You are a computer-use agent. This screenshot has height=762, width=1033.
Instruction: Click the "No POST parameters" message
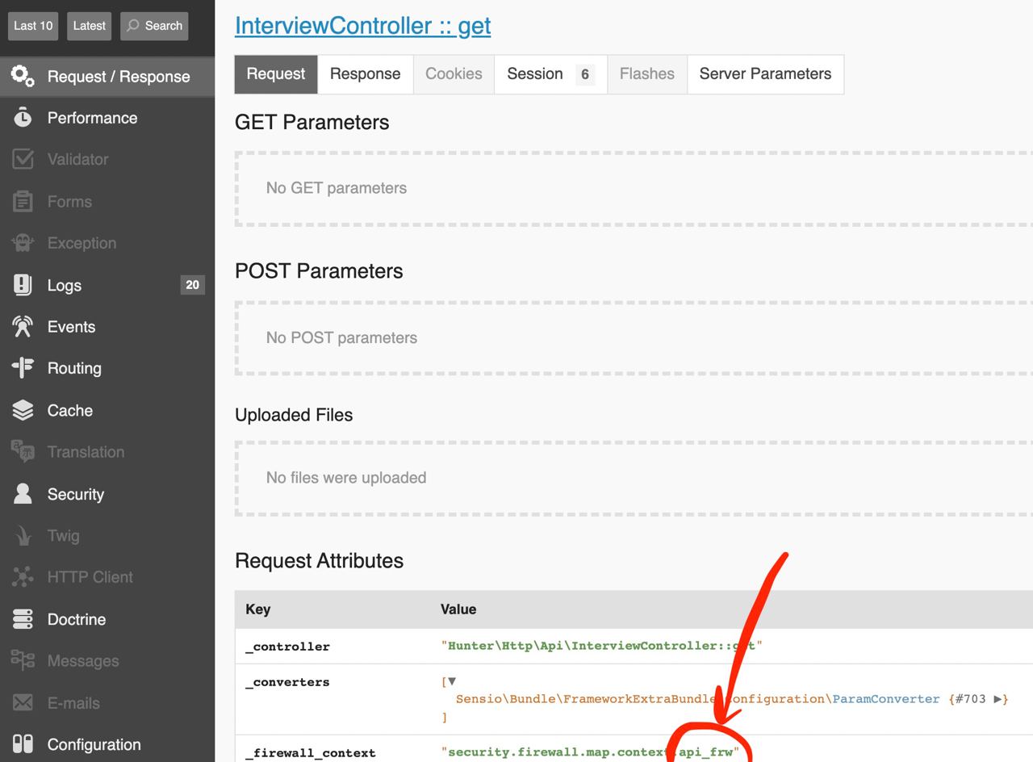(x=341, y=337)
